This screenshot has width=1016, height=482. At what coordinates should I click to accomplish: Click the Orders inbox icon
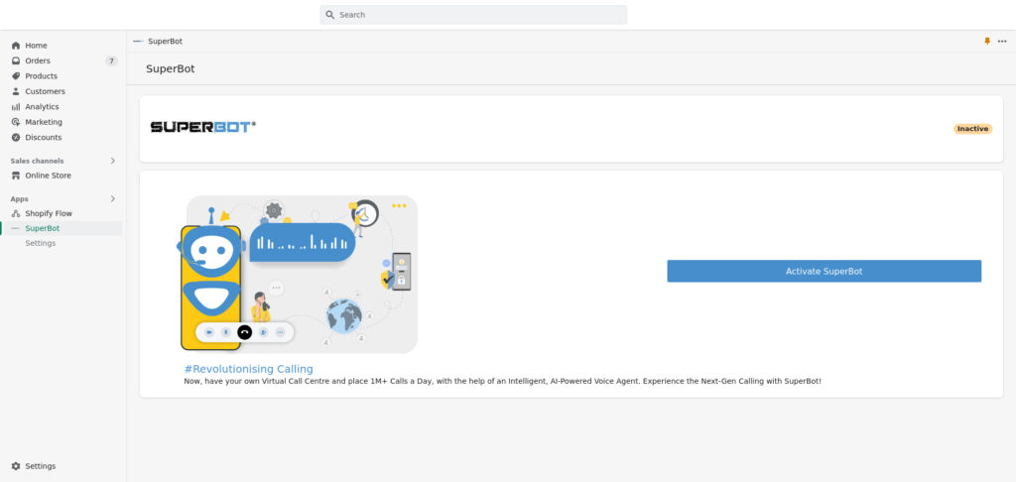[16, 60]
